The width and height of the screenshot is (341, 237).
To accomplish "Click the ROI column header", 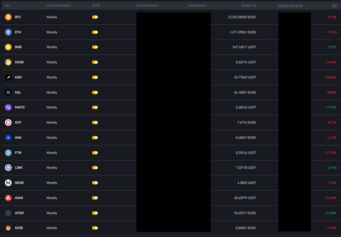I will [334, 6].
